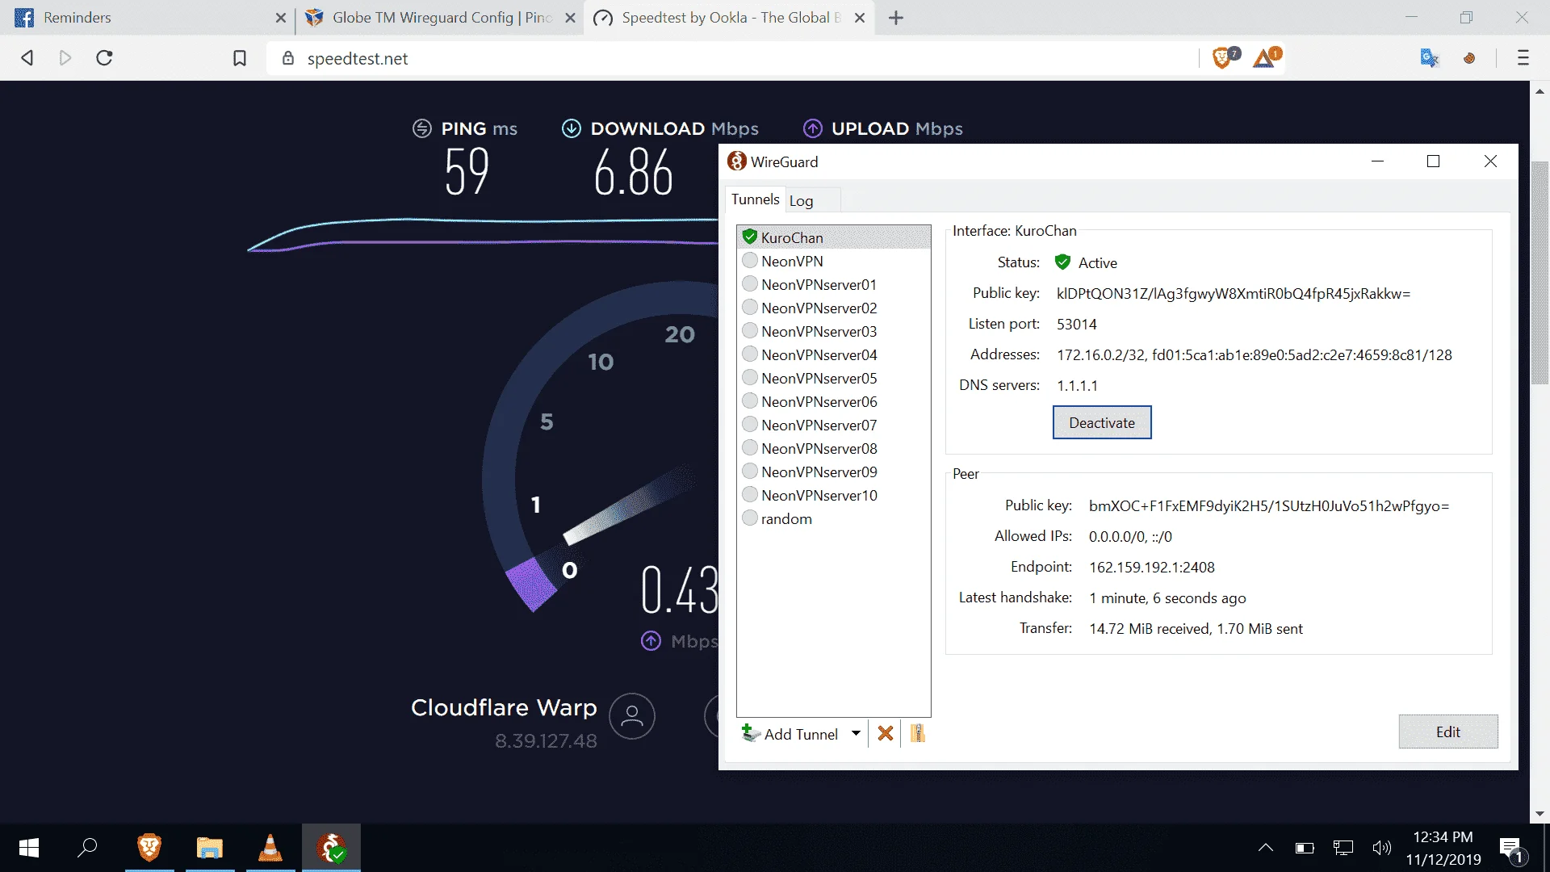The width and height of the screenshot is (1550, 872).
Task: Open the Windows Start menu
Action: pyautogui.click(x=29, y=848)
